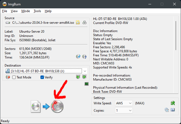Browse for a source image file
This screenshot has height=124, width=181.
pos(78,22)
